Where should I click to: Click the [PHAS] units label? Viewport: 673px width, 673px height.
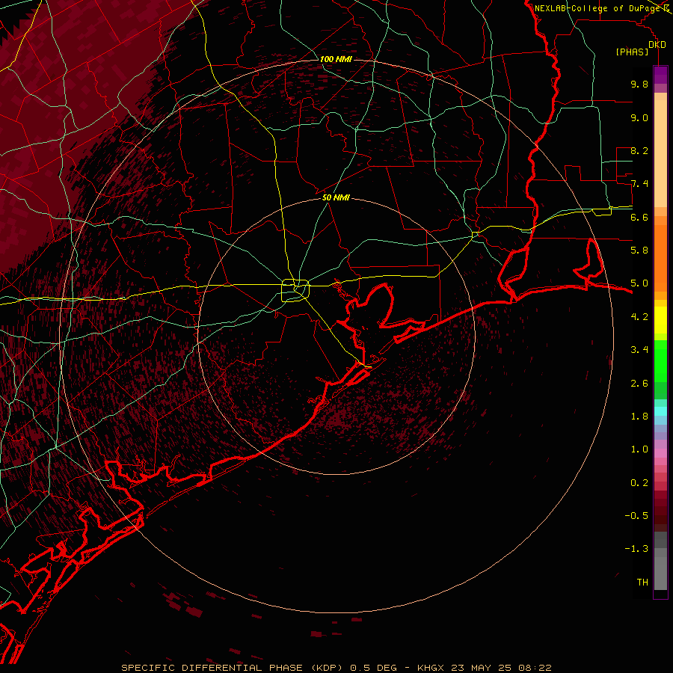click(x=632, y=52)
